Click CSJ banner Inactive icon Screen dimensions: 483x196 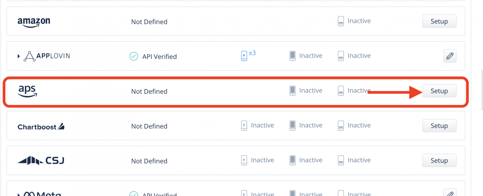point(341,160)
